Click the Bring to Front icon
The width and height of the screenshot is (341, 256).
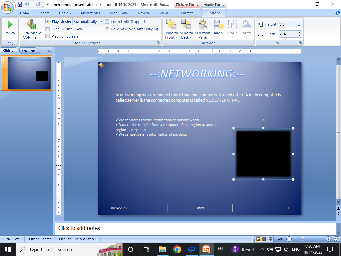pyautogui.click(x=171, y=24)
